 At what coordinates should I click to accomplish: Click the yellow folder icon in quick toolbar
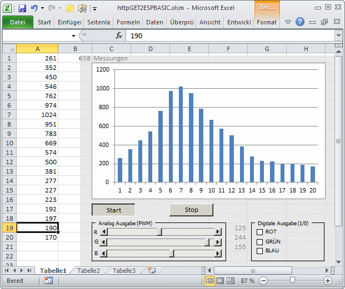tap(70, 8)
